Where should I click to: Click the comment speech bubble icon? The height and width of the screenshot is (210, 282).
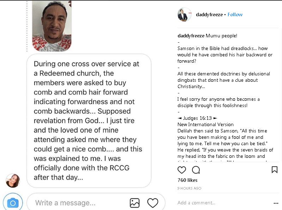196,170
